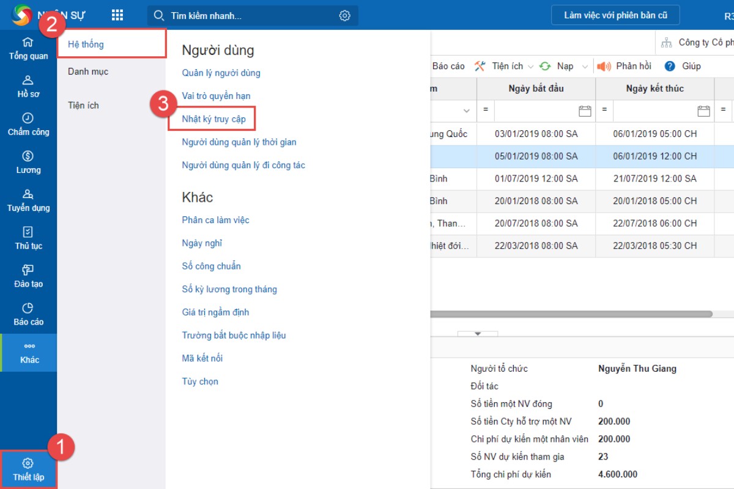Open Tùy chọn
Image resolution: width=734 pixels, height=489 pixels.
pos(200,381)
